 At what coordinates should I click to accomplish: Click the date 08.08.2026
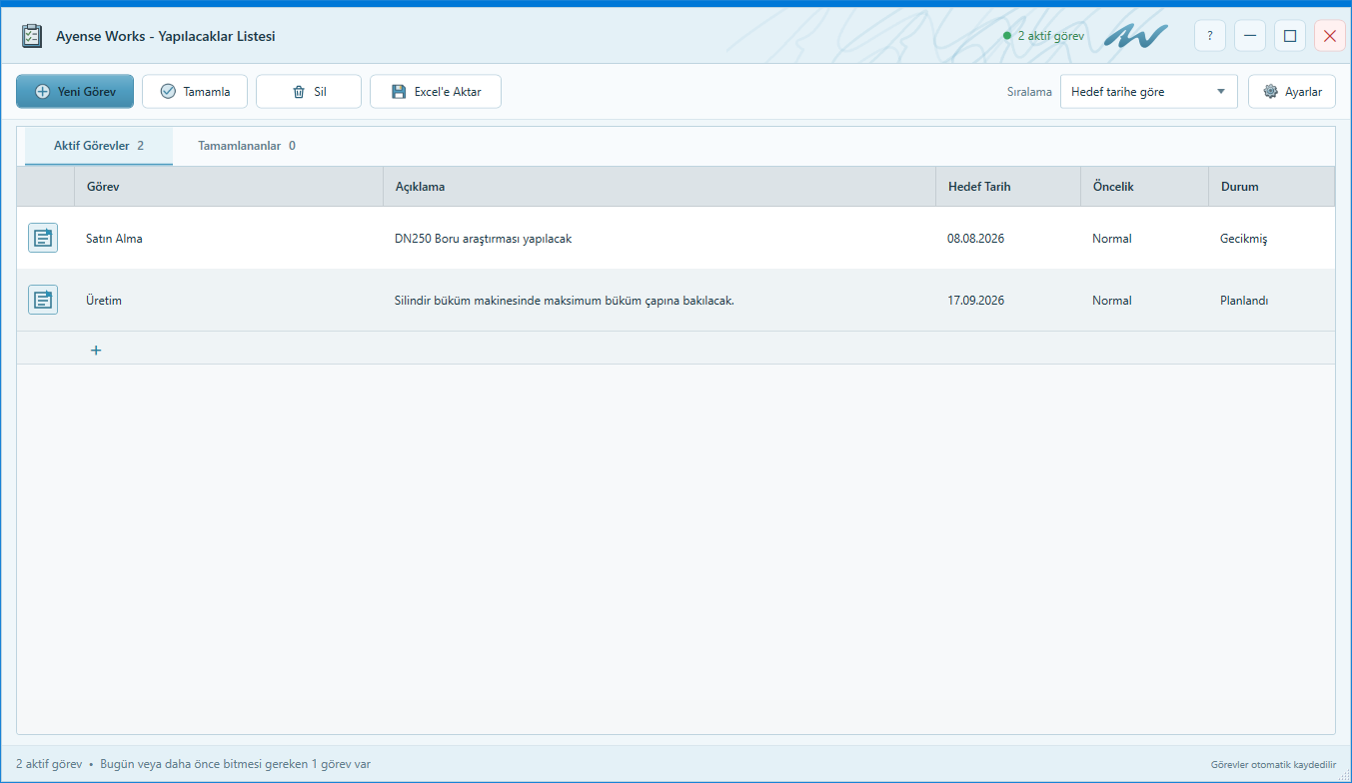(x=976, y=239)
